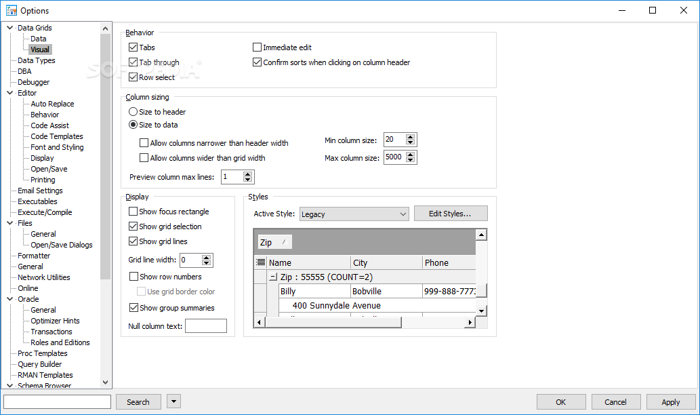Click the row indicator icon beside Name header
This screenshot has width=700, height=415.
[261, 262]
